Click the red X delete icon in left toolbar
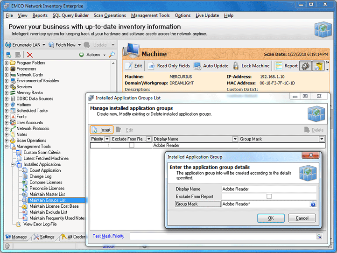337x253 pixels. coord(30,55)
